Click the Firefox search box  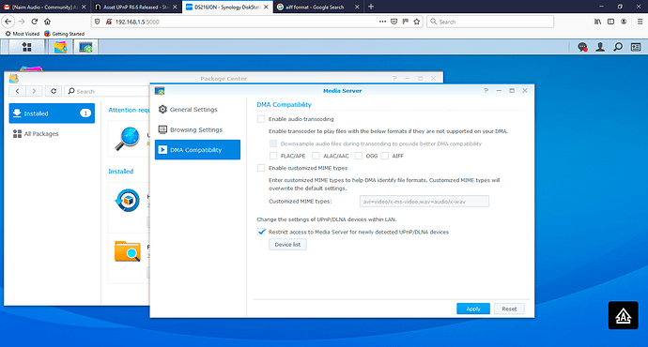pyautogui.click(x=490, y=22)
